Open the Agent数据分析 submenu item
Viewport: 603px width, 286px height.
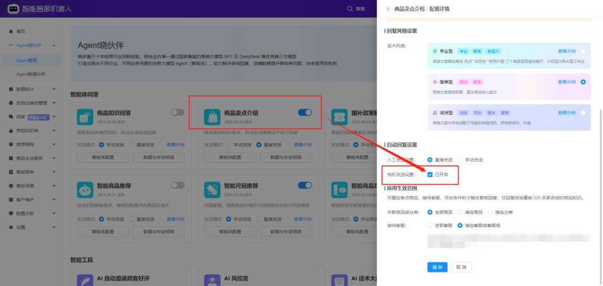(31, 74)
